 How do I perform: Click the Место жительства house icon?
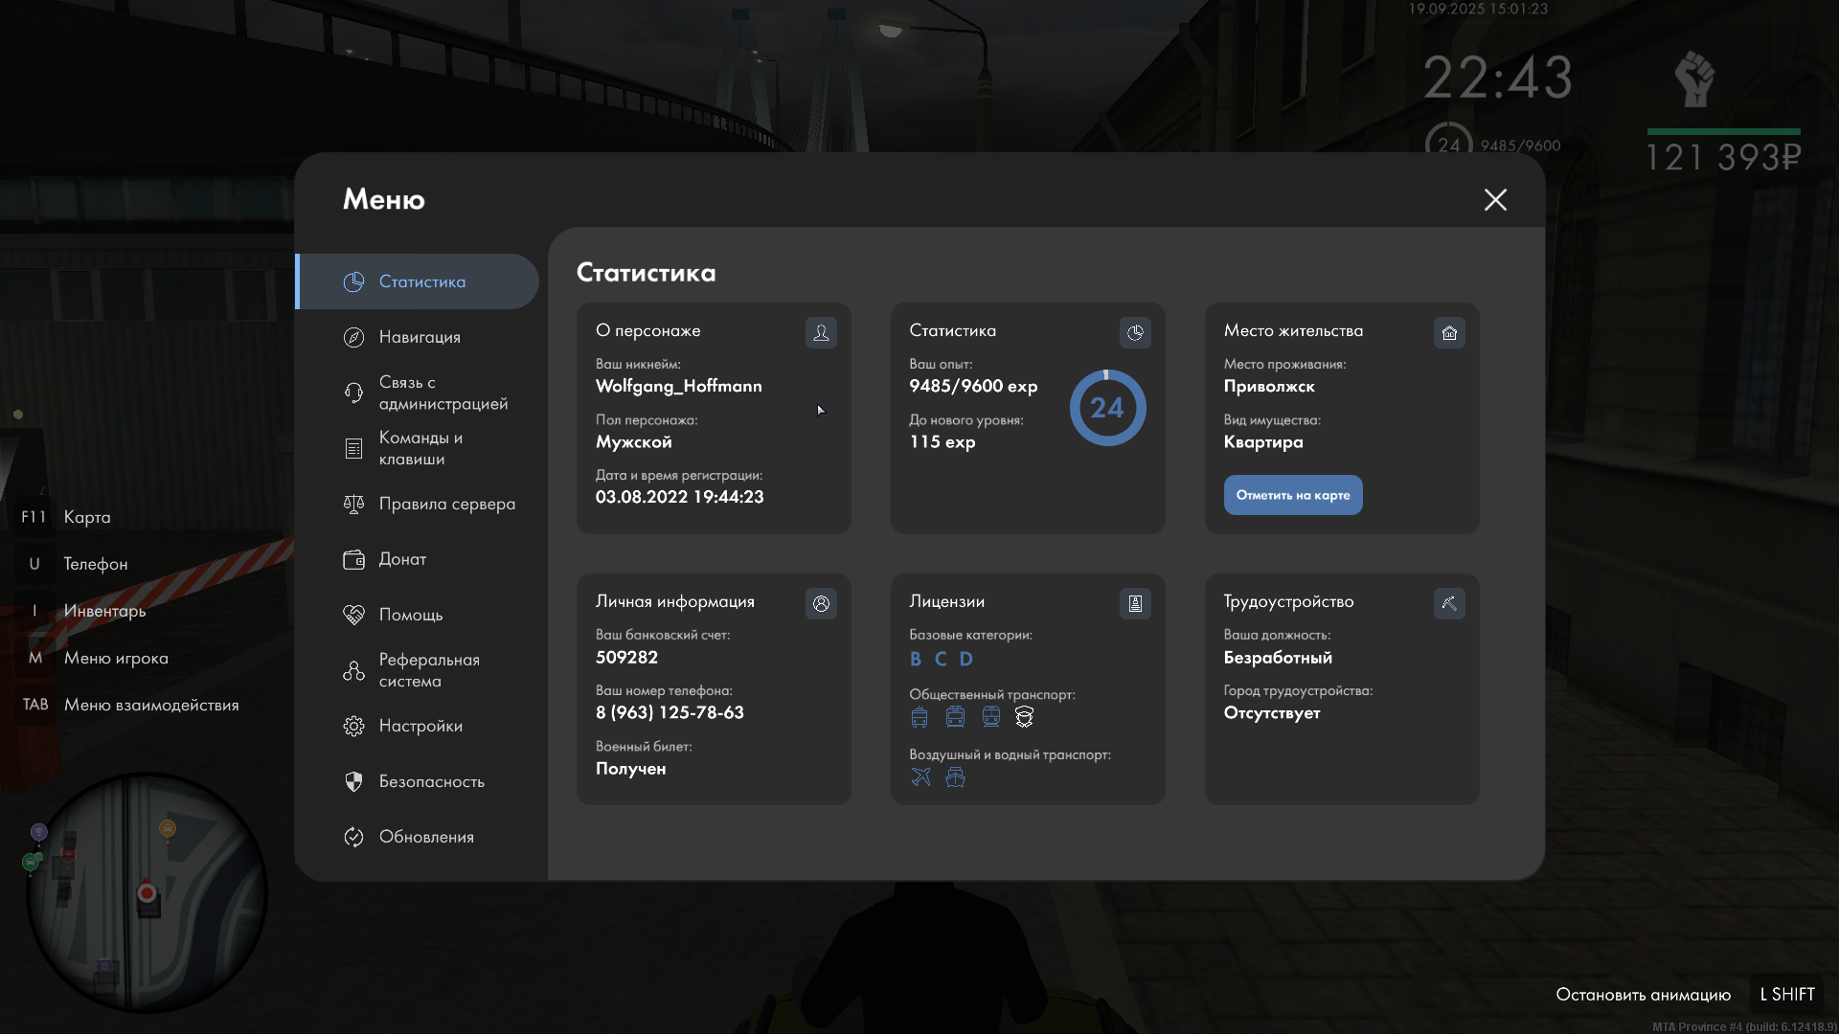(x=1449, y=332)
